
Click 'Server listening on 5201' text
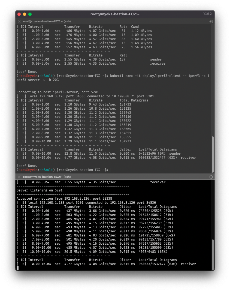tap(40, 190)
